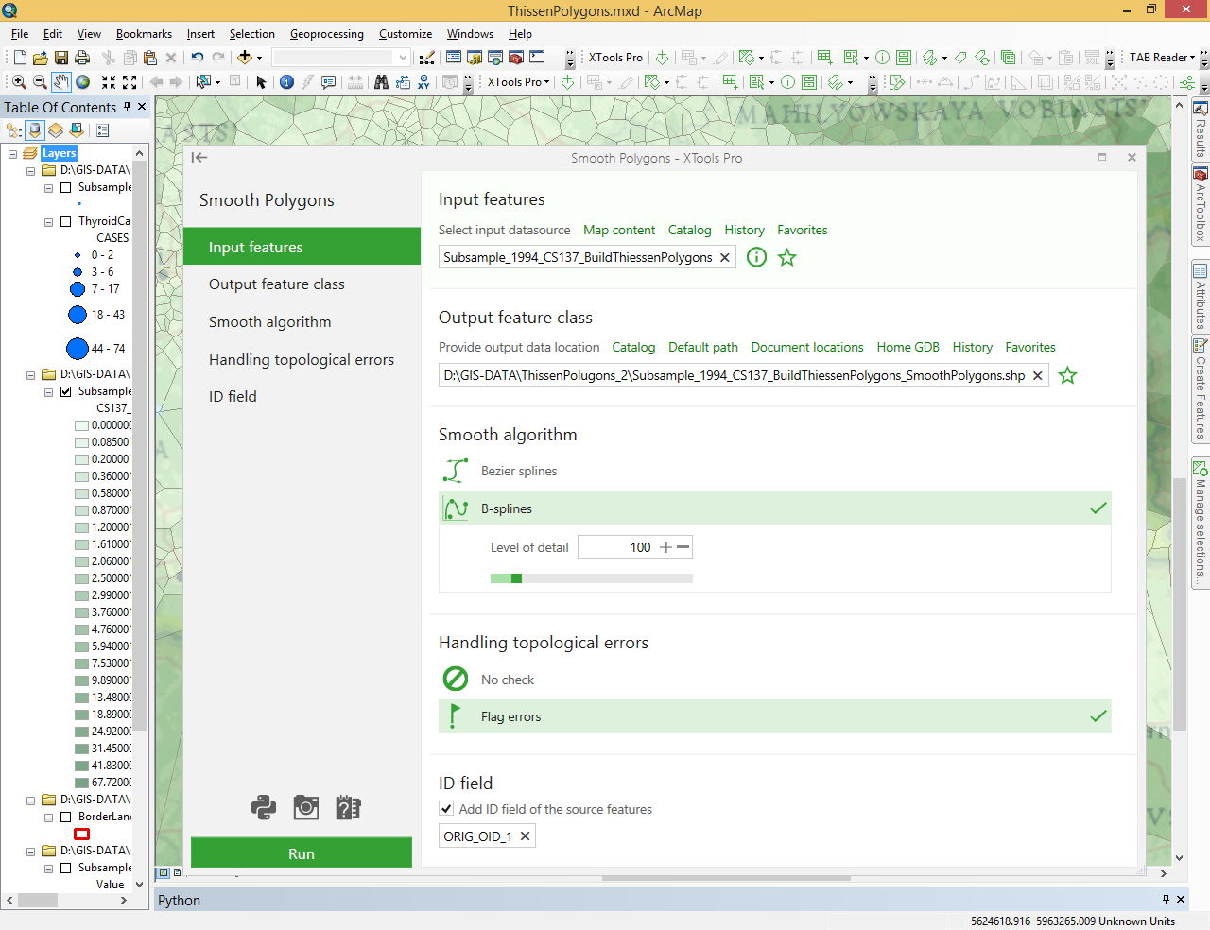Select the Zoom In tool
1210x930 pixels.
tap(19, 82)
